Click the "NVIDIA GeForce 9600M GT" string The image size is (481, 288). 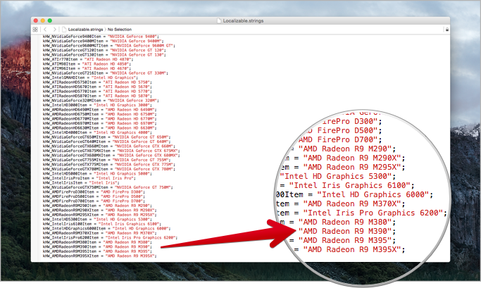coord(144,46)
